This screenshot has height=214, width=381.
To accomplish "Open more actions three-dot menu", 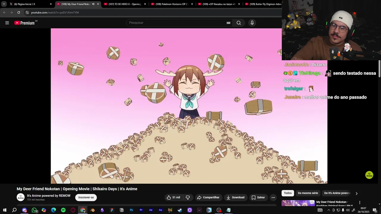I will pos(273,197).
